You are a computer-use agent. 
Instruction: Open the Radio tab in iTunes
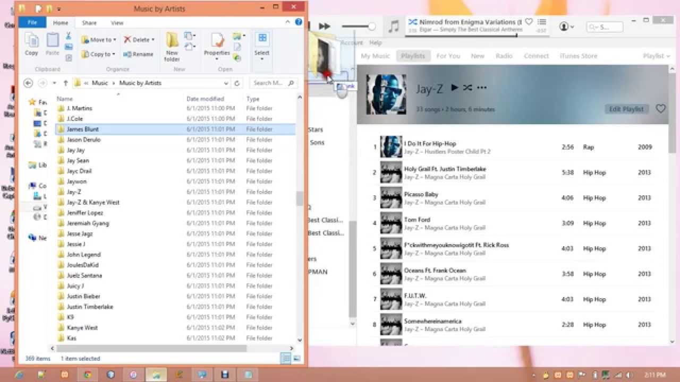click(504, 56)
